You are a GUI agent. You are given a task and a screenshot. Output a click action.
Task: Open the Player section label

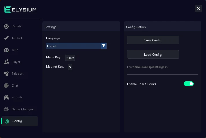click(x=16, y=62)
